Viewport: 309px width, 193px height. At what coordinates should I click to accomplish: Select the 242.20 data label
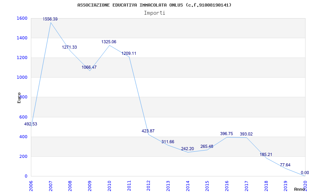187,149
